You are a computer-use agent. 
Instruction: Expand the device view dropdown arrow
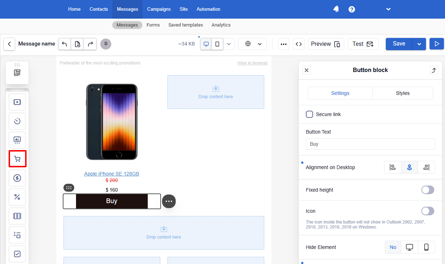[x=229, y=44]
